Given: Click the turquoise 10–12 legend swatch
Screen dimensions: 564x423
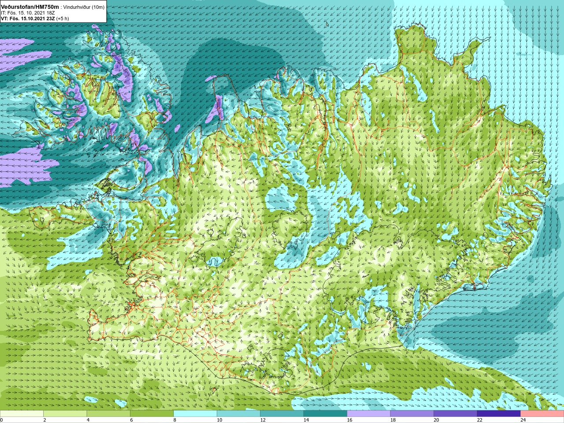Looking at the screenshot, I should 238,414.
